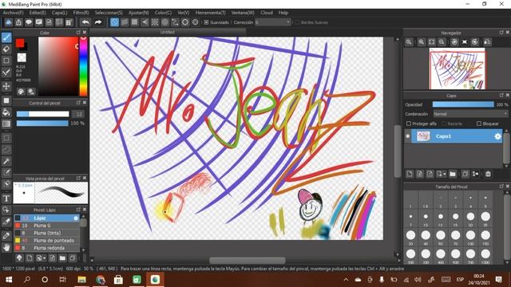Toggle crisscross grid snap icon

tap(135, 22)
